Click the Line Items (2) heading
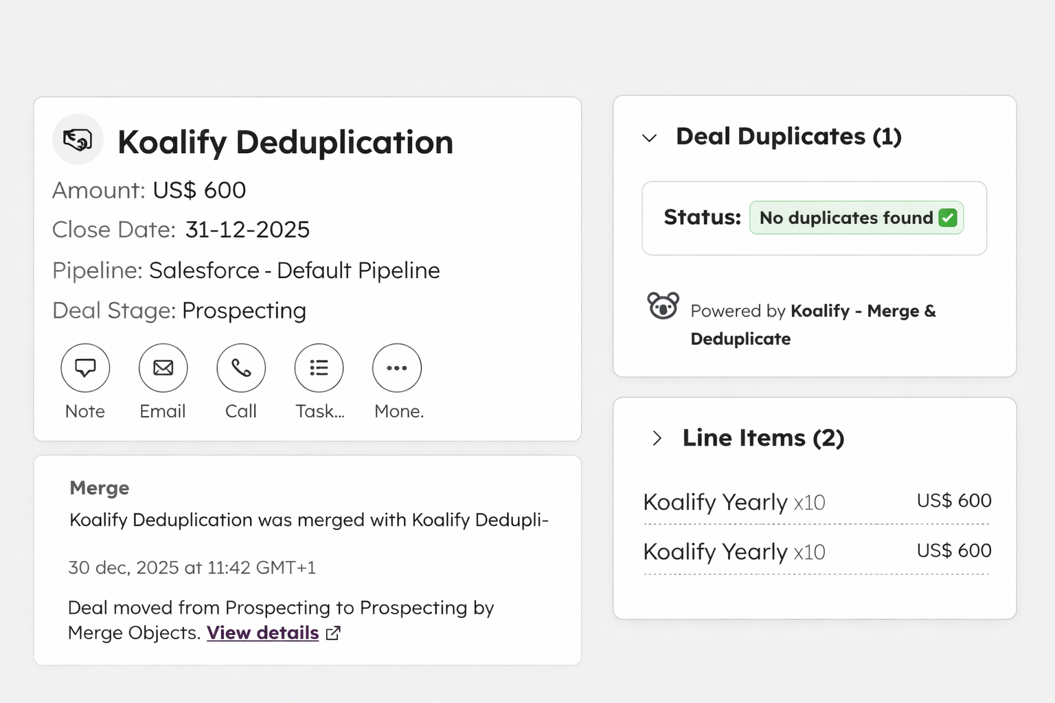 [x=763, y=438]
